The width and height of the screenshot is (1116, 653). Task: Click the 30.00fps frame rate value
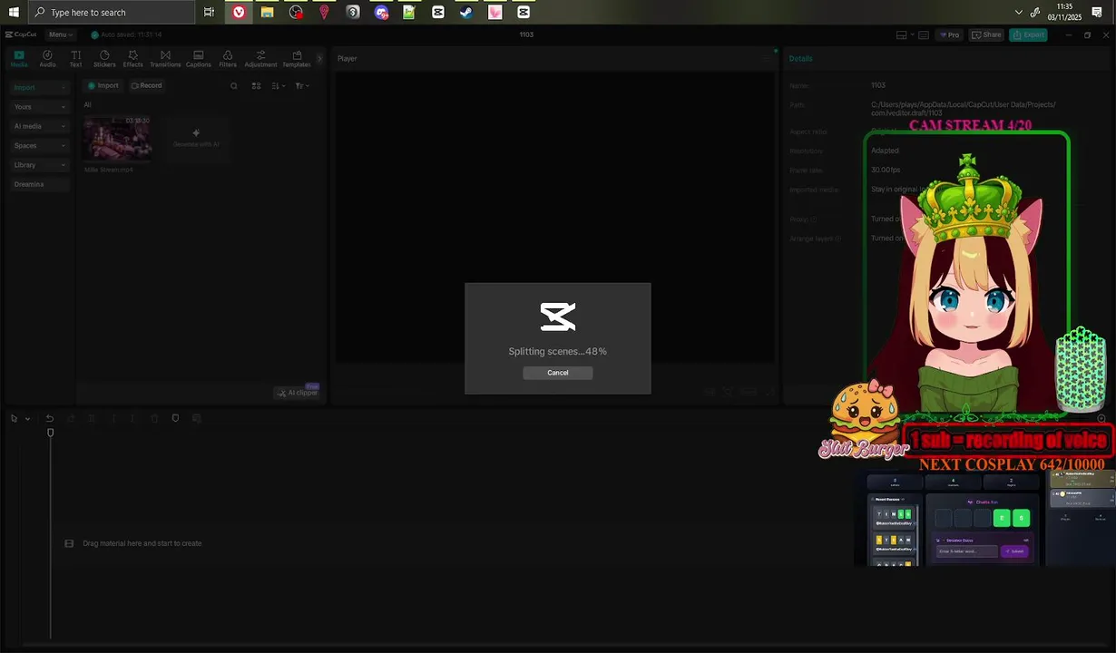click(x=886, y=170)
